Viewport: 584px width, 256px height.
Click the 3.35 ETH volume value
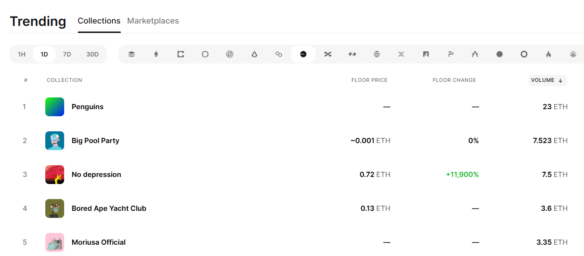552,242
